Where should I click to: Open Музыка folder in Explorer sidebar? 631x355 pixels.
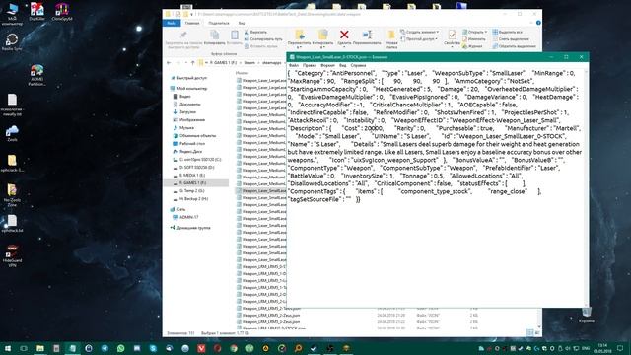[183, 127]
